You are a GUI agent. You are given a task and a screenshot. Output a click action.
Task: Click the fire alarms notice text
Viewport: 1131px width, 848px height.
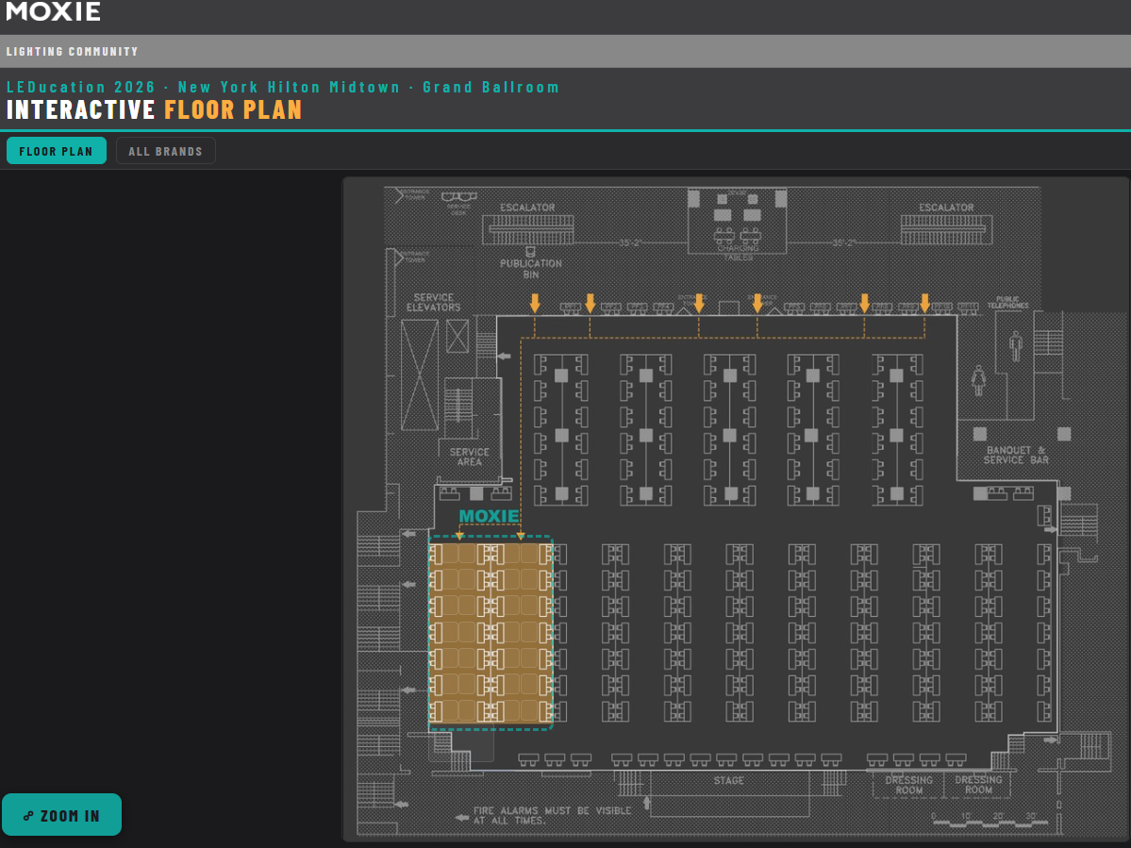click(552, 815)
